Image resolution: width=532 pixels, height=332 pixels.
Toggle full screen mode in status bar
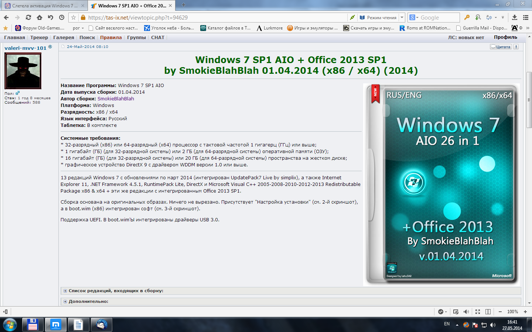(x=478, y=312)
